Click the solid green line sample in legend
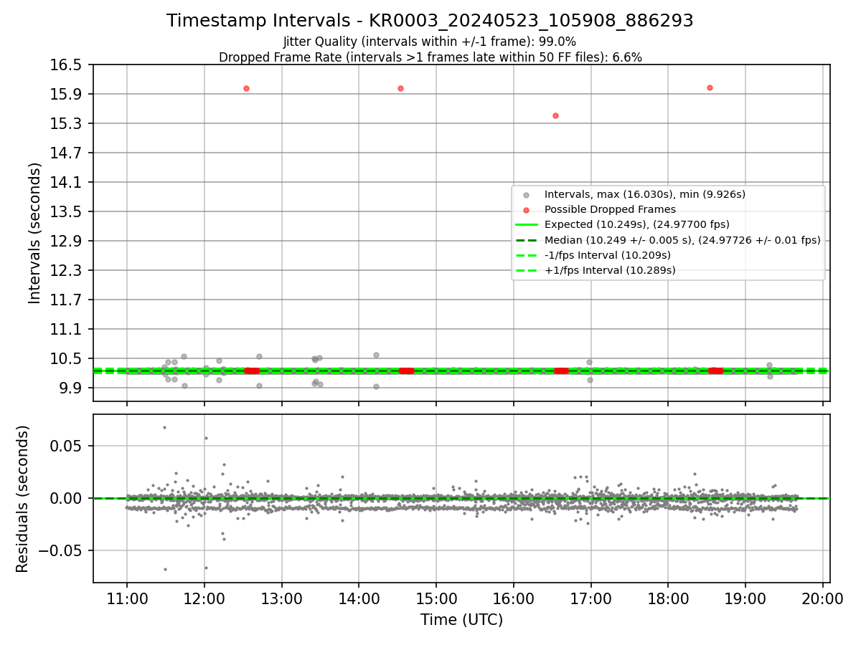Viewport: 861px width, 645px height. [526, 225]
